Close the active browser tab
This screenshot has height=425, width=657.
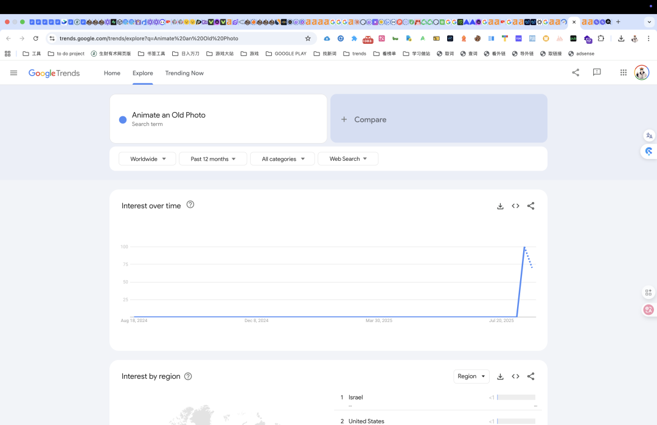tap(574, 22)
